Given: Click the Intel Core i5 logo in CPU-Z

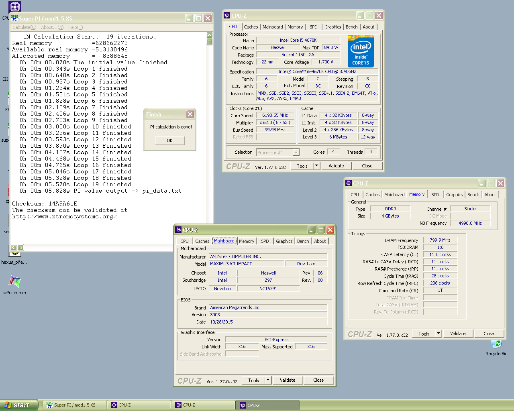Looking at the screenshot, I should pyautogui.click(x=361, y=51).
